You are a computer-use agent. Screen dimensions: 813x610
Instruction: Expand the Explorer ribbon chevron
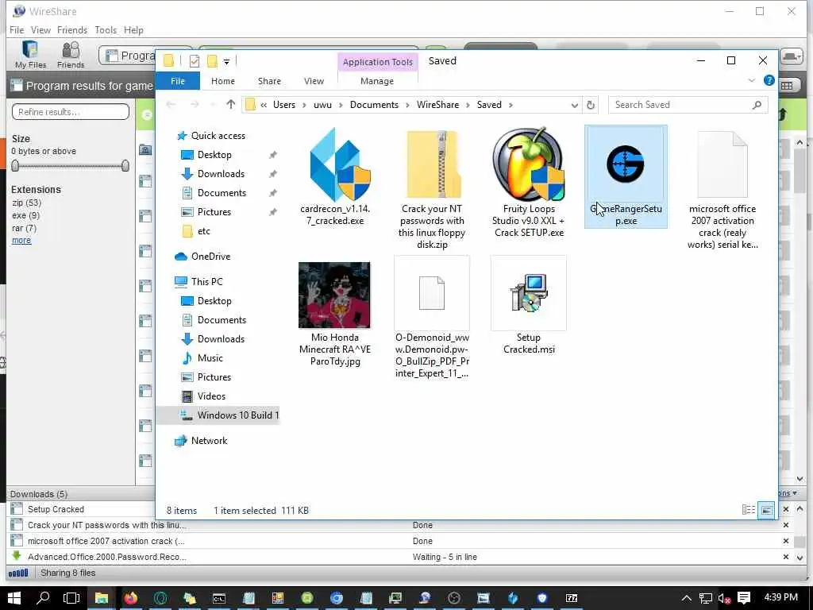tap(751, 80)
